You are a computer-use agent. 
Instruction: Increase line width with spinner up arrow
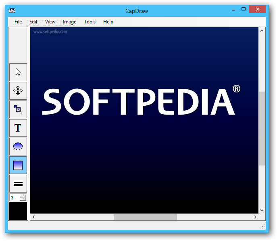point(23,196)
